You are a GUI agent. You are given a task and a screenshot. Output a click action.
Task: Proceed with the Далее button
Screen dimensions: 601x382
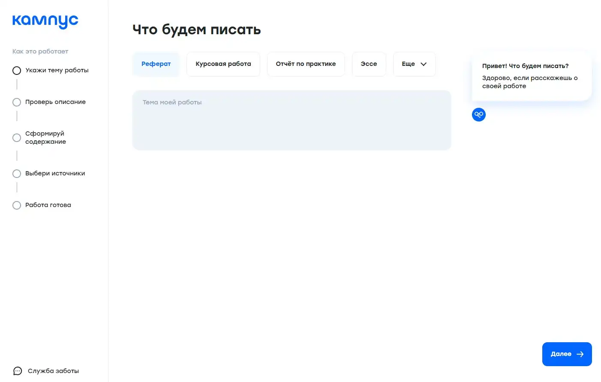point(567,354)
